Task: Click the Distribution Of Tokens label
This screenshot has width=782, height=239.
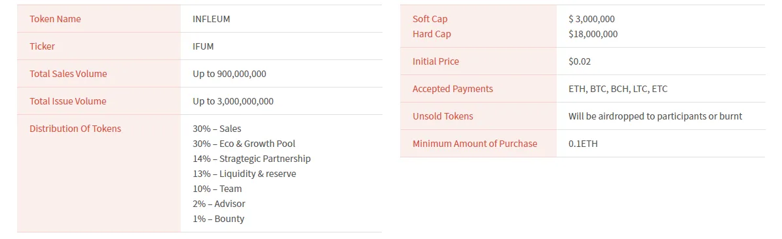Action: click(x=75, y=128)
